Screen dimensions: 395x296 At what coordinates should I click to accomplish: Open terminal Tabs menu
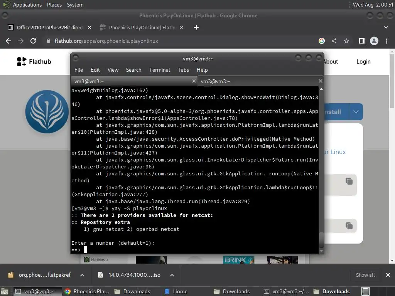183,70
